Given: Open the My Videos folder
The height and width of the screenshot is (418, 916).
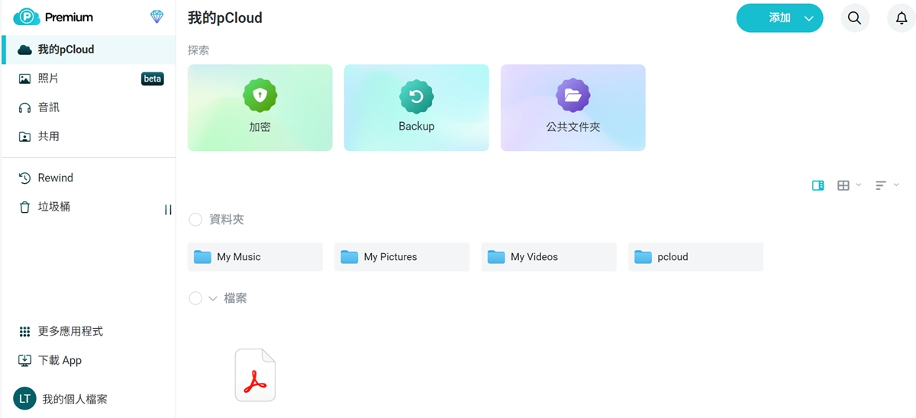Looking at the screenshot, I should (549, 257).
